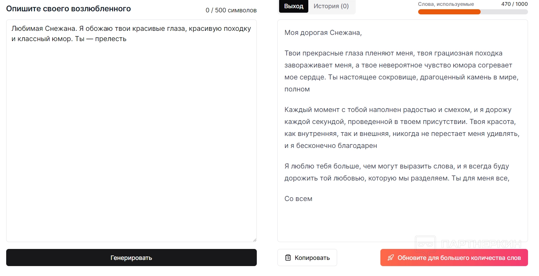Open the История (0) tab

pos(331,6)
